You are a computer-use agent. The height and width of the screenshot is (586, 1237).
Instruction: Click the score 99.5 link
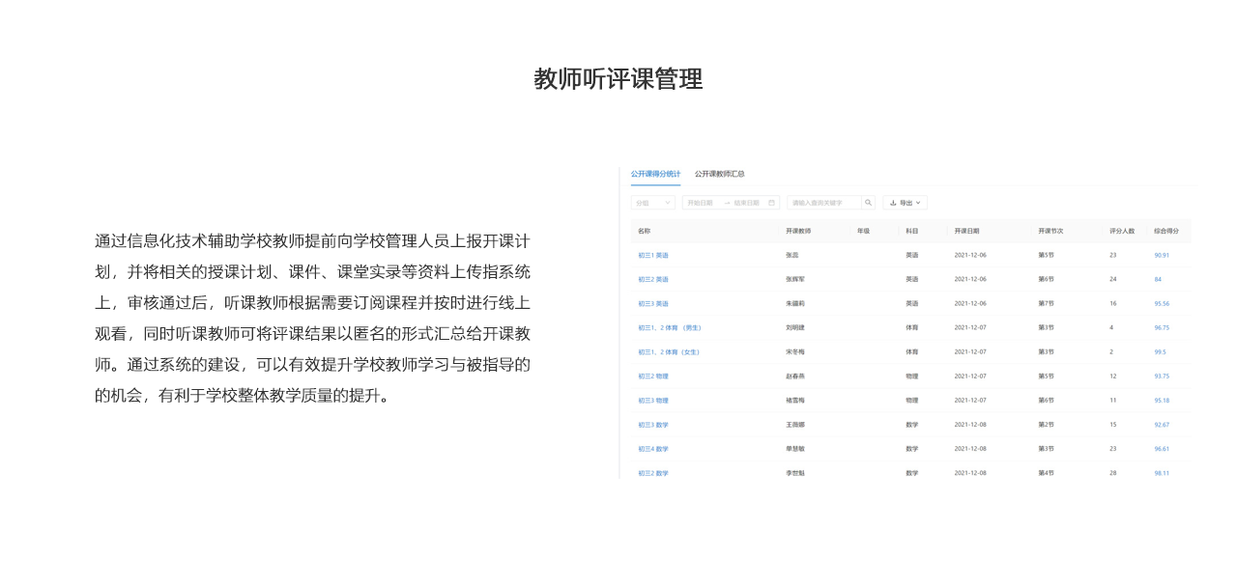1160,352
